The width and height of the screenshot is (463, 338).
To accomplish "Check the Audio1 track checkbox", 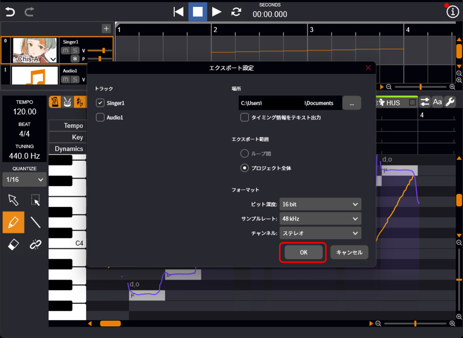I will coord(100,117).
